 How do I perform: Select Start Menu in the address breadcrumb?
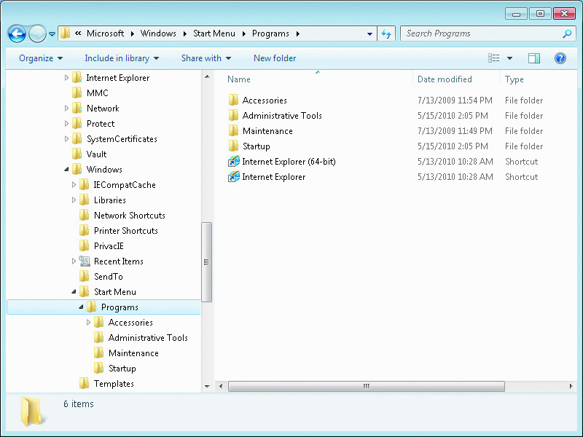coord(214,34)
